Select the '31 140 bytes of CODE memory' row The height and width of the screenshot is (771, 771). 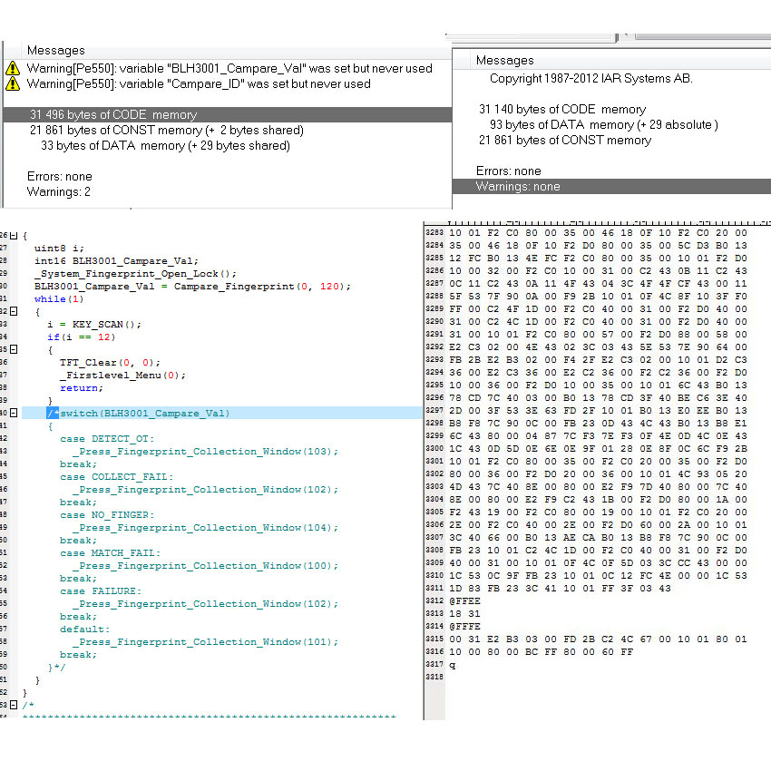[x=562, y=109]
